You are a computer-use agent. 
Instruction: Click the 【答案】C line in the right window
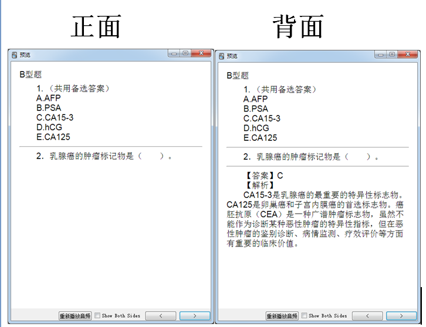[x=264, y=176]
